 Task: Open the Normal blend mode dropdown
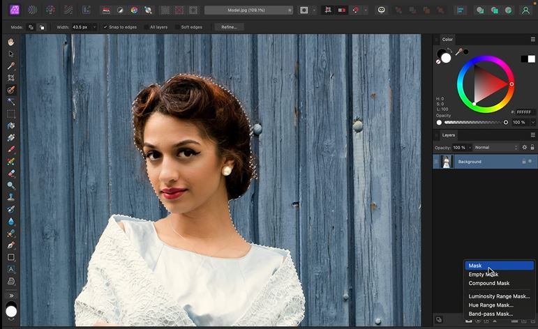pyautogui.click(x=496, y=147)
